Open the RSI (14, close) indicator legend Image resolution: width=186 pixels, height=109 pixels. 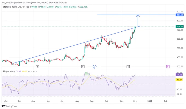(x=9, y=72)
